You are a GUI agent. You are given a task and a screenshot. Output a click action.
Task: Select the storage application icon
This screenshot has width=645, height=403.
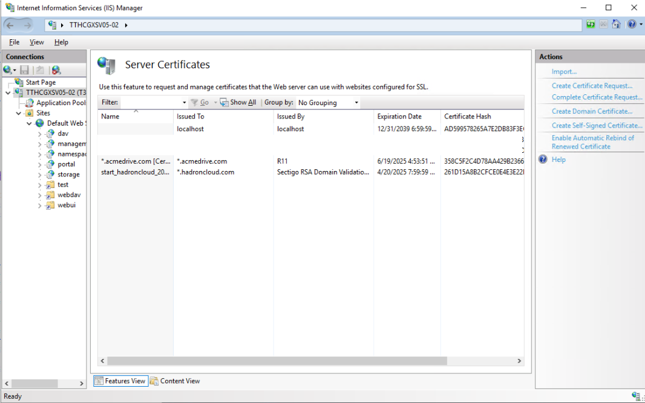[50, 175]
